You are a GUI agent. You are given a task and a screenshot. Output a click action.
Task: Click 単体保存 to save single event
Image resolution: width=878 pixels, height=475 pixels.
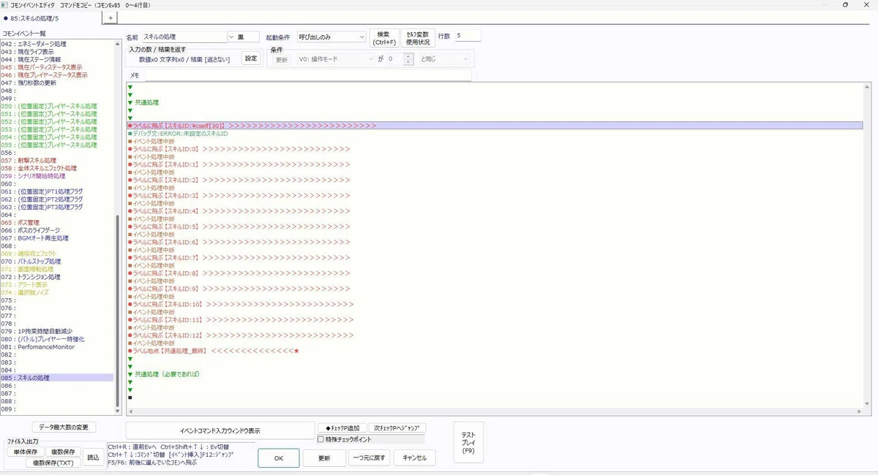tap(26, 452)
